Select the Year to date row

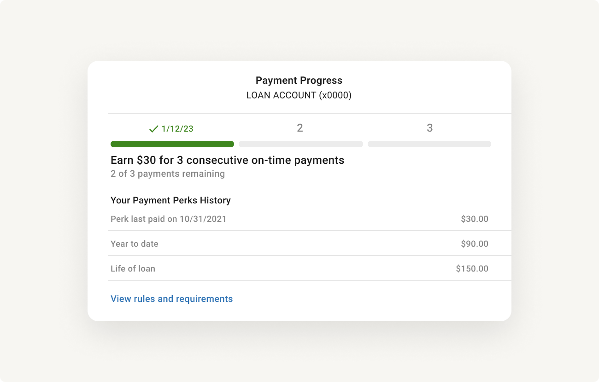pos(135,243)
